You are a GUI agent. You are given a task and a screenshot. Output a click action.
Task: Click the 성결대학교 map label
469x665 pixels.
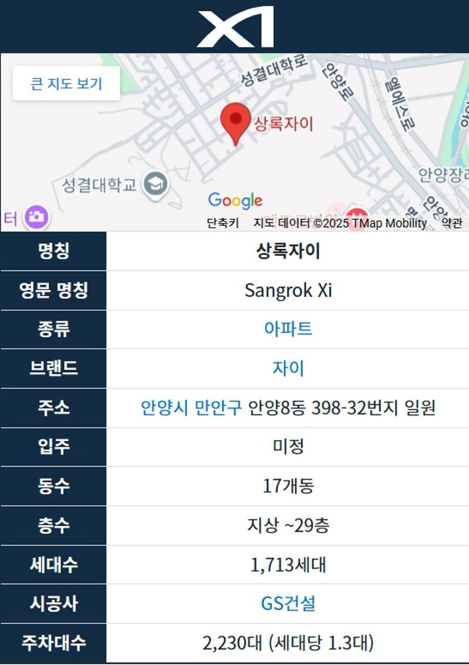pyautogui.click(x=99, y=185)
